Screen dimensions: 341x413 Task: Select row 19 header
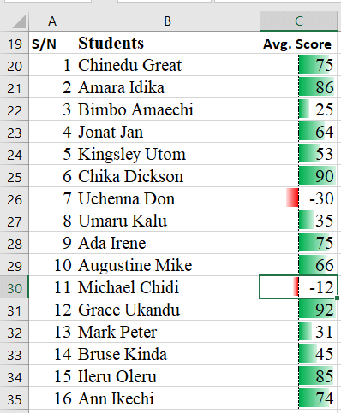[x=15, y=43]
